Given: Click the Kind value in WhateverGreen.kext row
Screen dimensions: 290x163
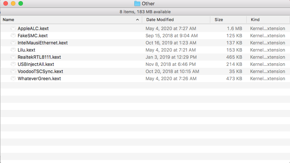Looking at the screenshot, I should tap(267, 78).
